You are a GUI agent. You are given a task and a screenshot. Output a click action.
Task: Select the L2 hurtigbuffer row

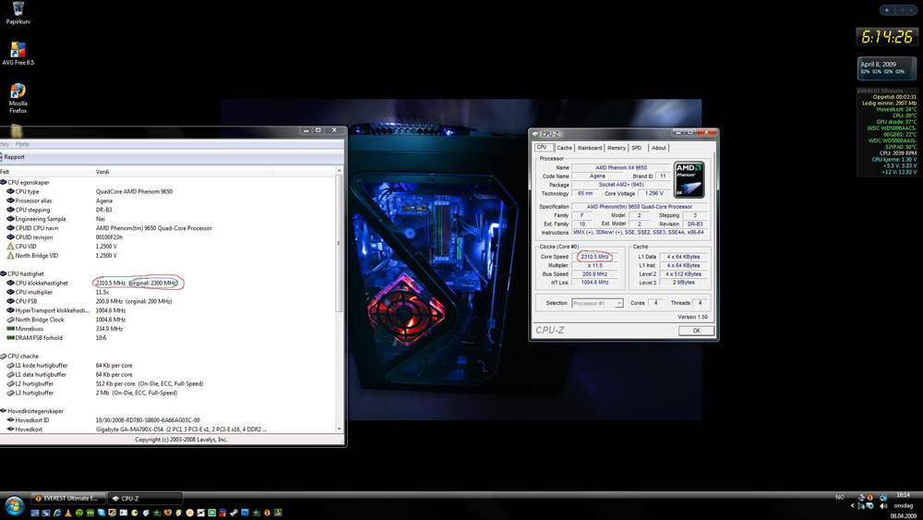click(168, 383)
